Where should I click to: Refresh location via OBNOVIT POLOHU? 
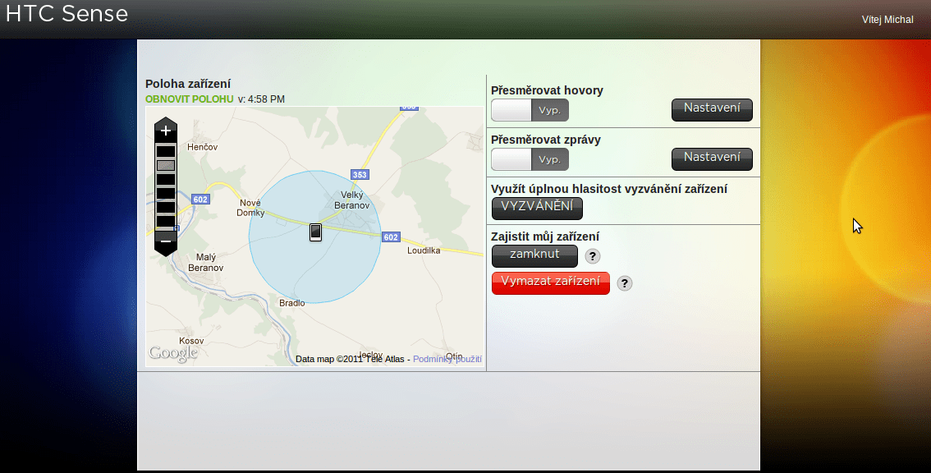190,99
